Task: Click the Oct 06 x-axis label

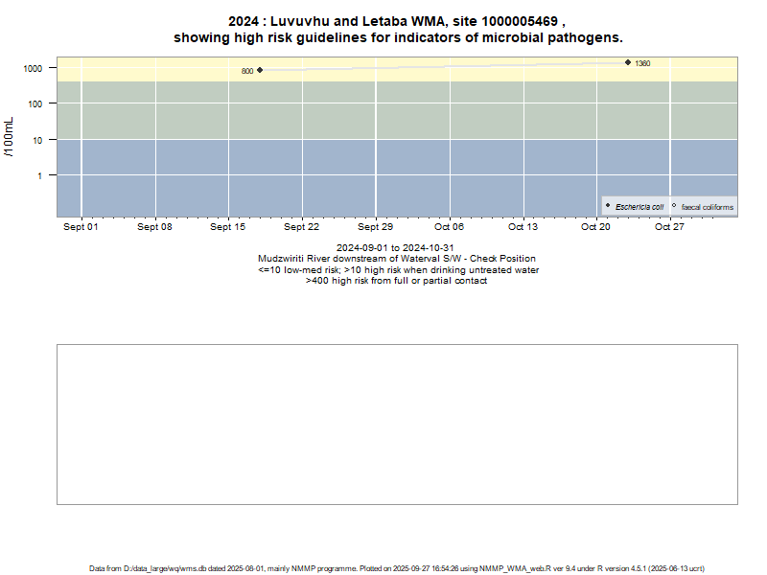Action: coord(449,227)
